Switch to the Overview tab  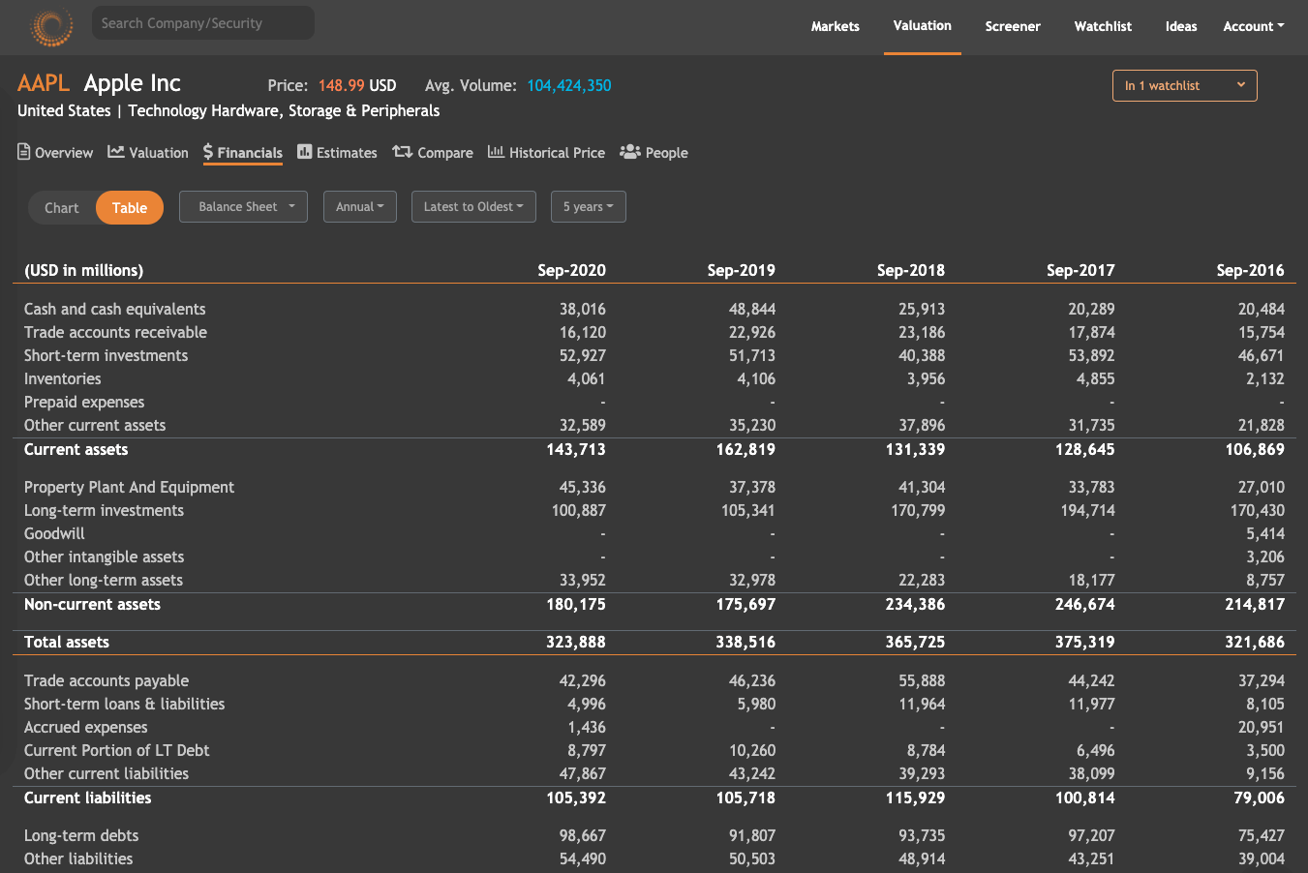(64, 153)
